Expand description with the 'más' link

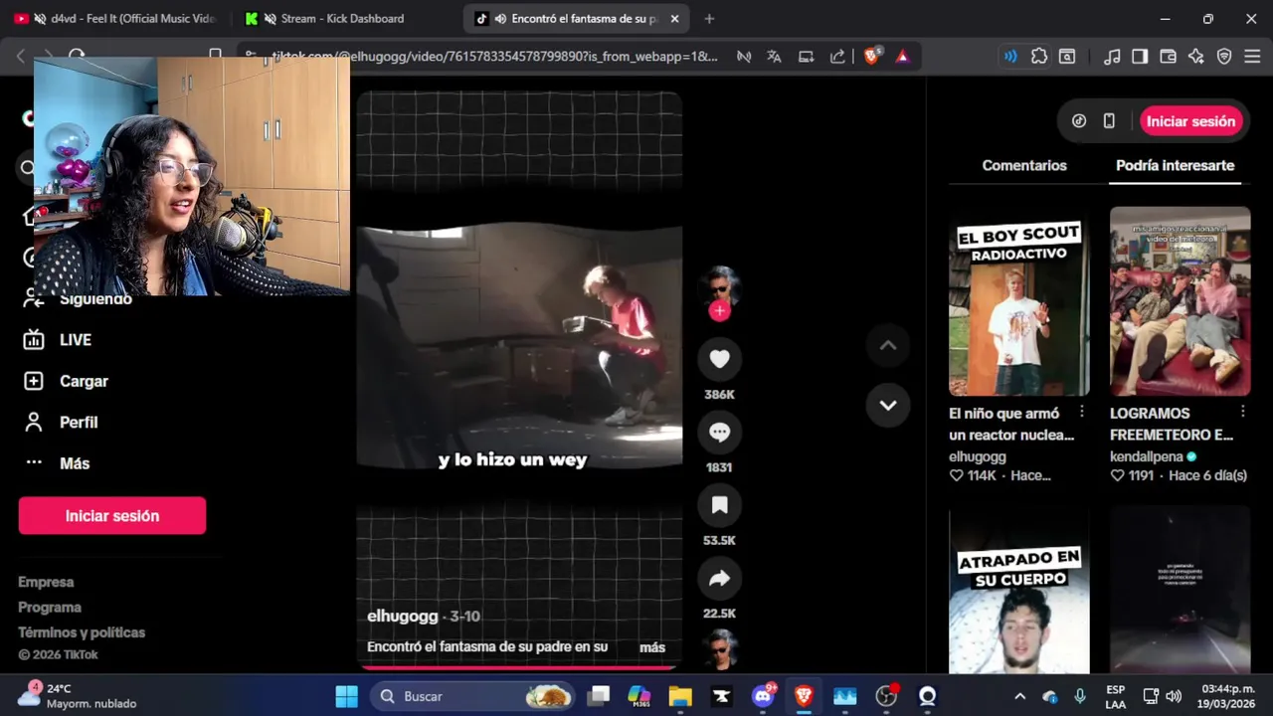pos(652,647)
